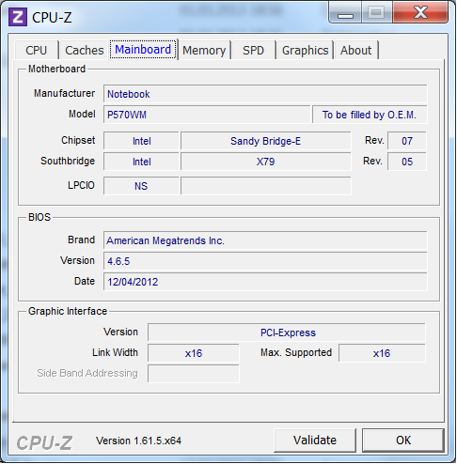457x464 pixels.
Task: Click the Side Band Addressing empty field
Action: 194,374
